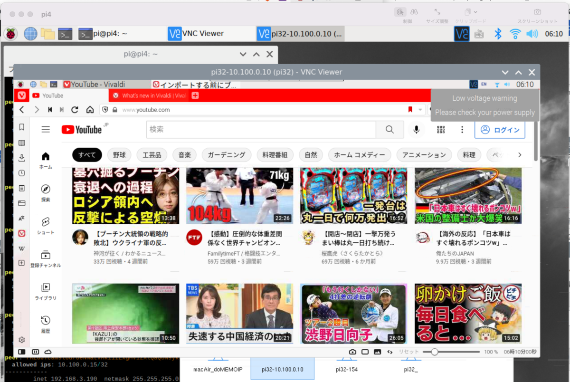570x382 pixels.
Task: Select the What's new in Vivaldi tab
Action: (x=149, y=95)
